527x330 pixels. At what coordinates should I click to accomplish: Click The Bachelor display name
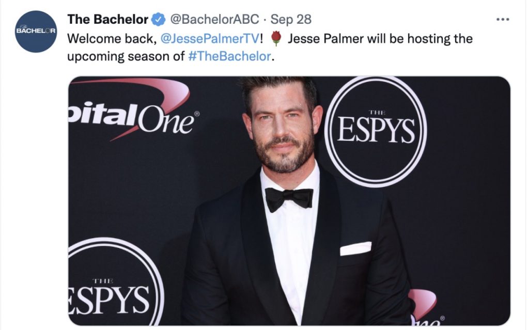107,20
